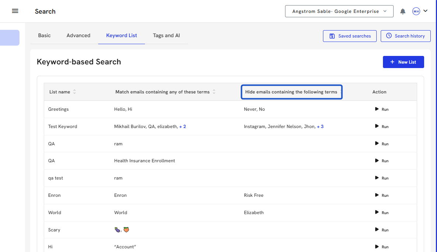Run the Greetings keyword list
437x252 pixels.
(x=381, y=109)
